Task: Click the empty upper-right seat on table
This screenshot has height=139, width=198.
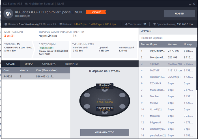Action: [x=122, y=95]
